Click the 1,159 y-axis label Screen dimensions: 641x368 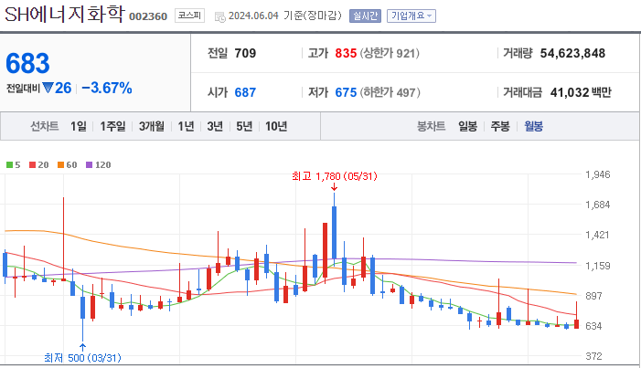[598, 266]
